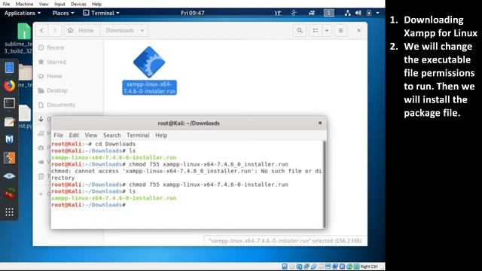Screen dimensions: 482x271
Task: Click the screen recorder icon in top bar
Action: click(x=312, y=13)
